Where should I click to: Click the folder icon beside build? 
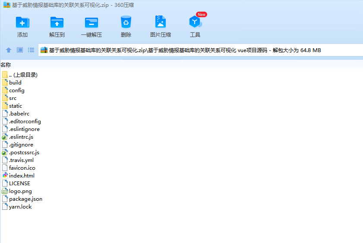5,82
